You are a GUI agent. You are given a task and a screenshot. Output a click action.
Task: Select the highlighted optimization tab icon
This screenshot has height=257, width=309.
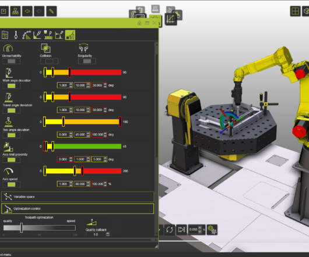[70, 35]
